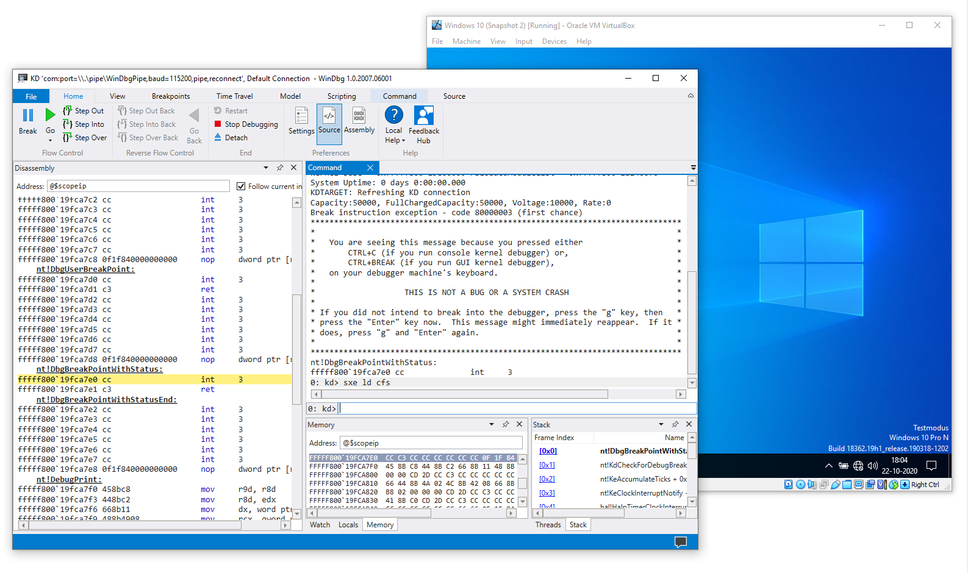
Task: Open stack frame [0x1] link
Action: pos(547,465)
